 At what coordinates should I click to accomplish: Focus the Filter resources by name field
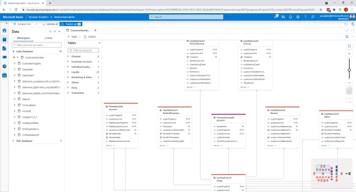click(37, 45)
